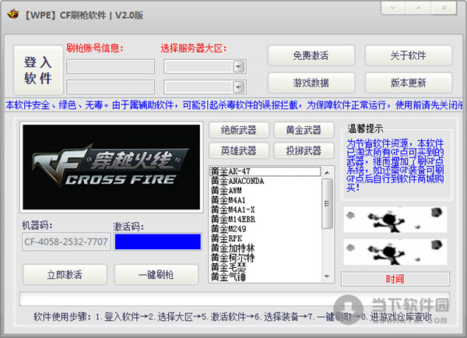Switch to the 投掷武器 category
Screen dimensions: 467x338
[x=304, y=151]
